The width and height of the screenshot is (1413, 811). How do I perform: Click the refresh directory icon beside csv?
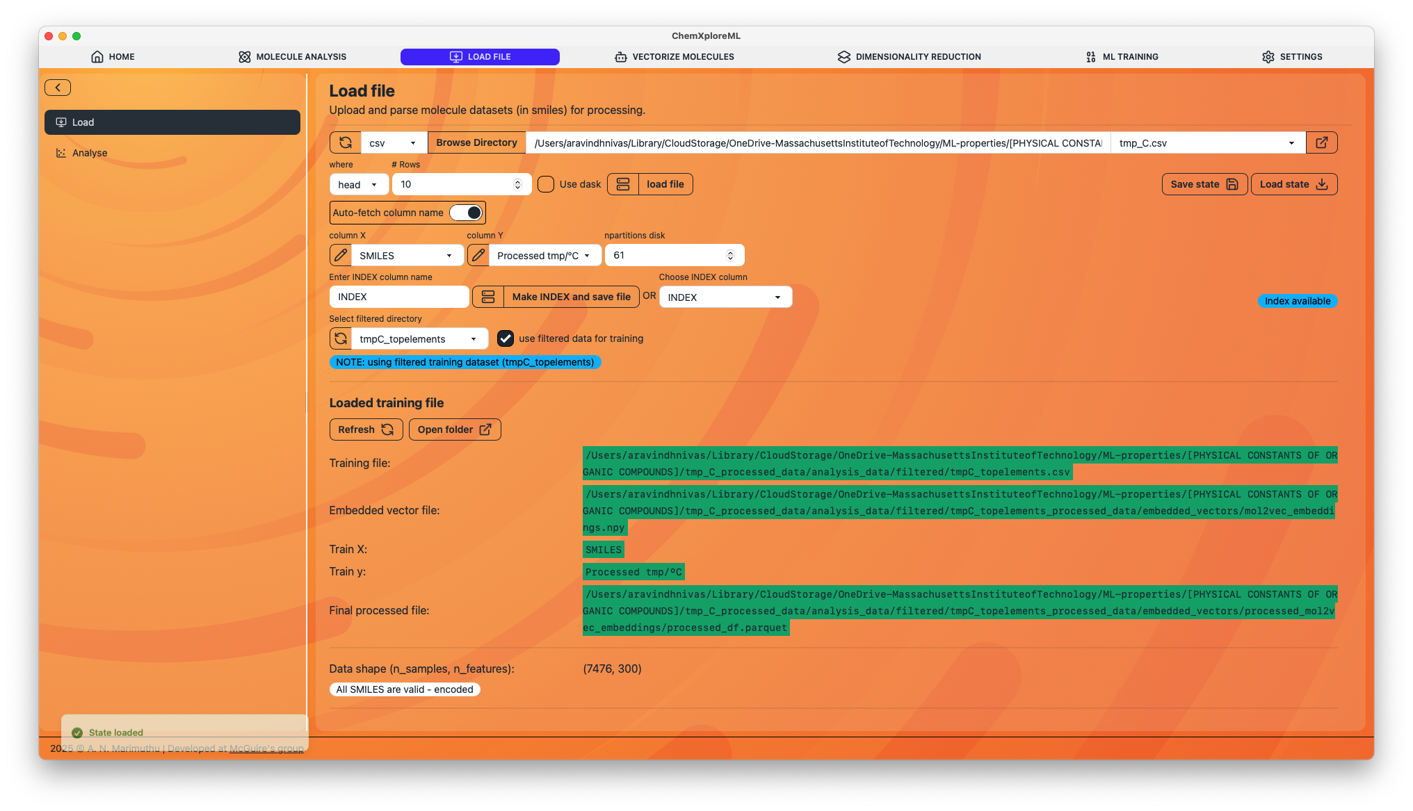click(x=346, y=142)
